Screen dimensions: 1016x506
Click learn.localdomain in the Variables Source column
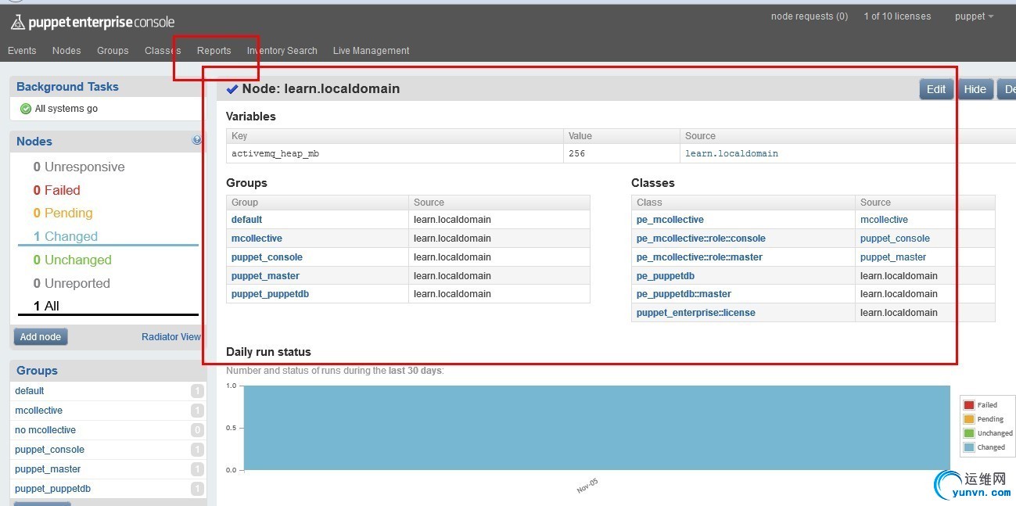coord(731,154)
